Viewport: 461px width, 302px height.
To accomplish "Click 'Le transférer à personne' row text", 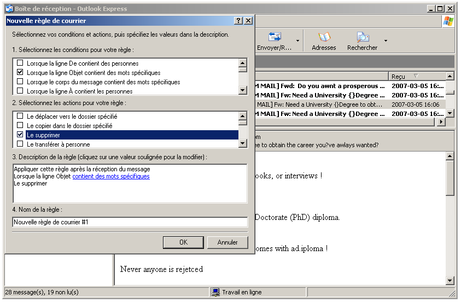I will [x=58, y=144].
